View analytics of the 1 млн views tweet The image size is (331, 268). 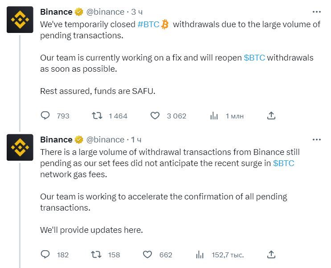(214, 116)
